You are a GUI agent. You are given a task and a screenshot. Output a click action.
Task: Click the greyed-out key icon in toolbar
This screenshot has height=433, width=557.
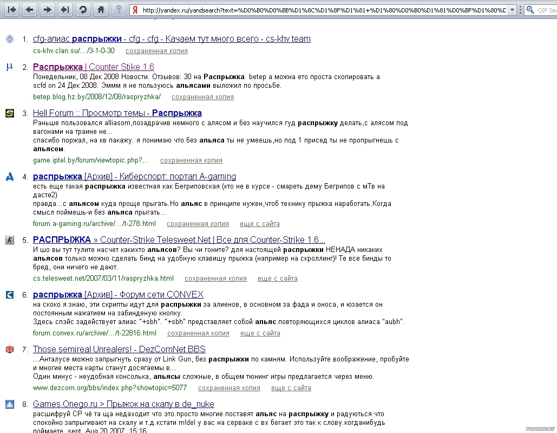pos(119,10)
